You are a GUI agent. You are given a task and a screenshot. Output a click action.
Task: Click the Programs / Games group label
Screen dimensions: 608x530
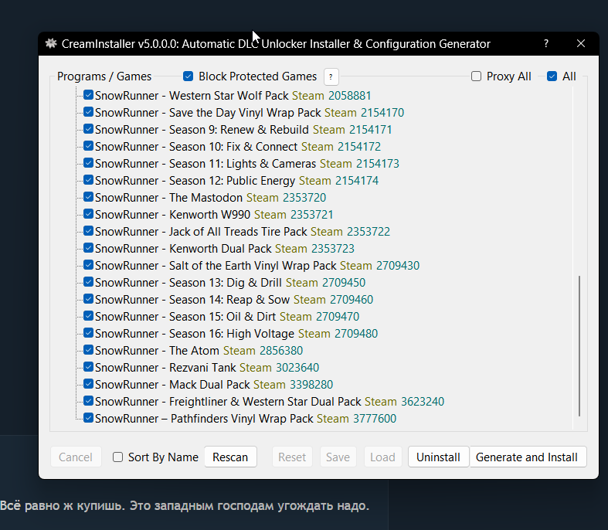tap(104, 76)
